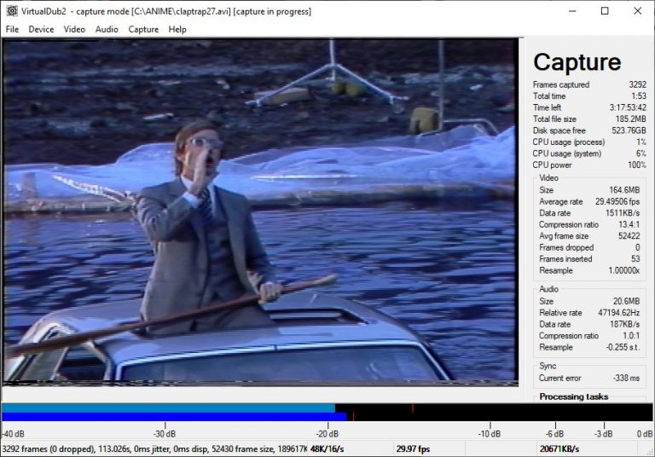Click the Video Resample value 1.00000x
Screen dimensions: 655x457
click(624, 270)
